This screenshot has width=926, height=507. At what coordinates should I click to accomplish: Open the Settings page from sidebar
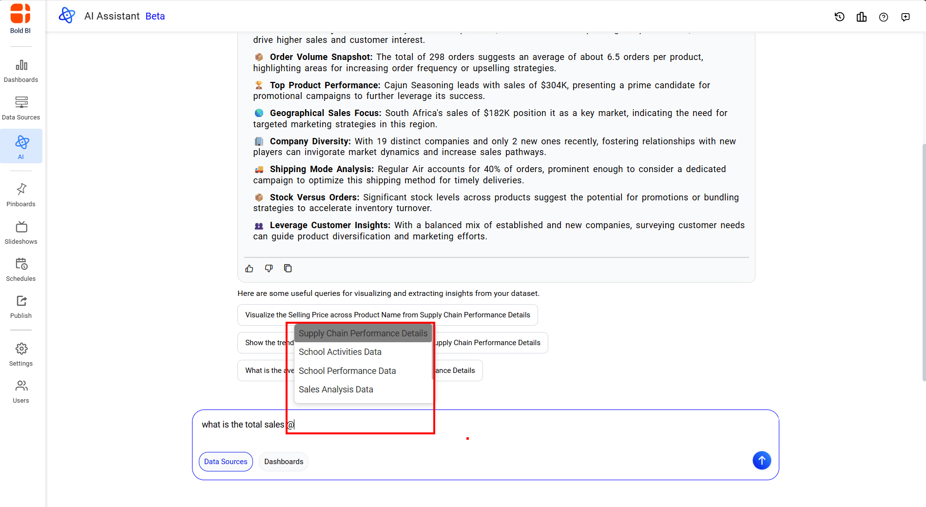21,354
